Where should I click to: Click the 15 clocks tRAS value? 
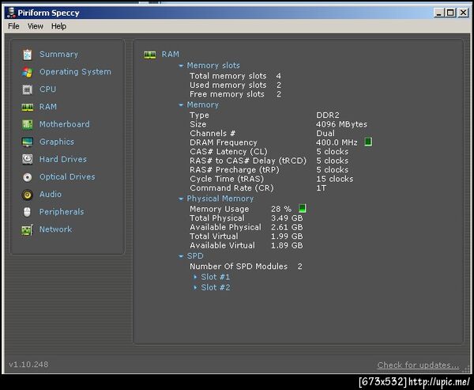[x=335, y=179]
